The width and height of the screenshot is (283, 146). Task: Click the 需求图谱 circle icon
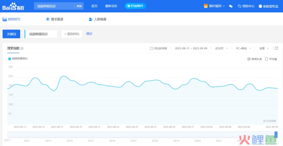(x=48, y=19)
